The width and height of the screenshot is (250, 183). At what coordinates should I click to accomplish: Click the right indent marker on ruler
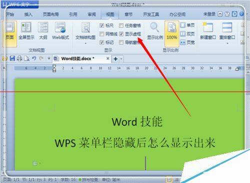point(237,69)
